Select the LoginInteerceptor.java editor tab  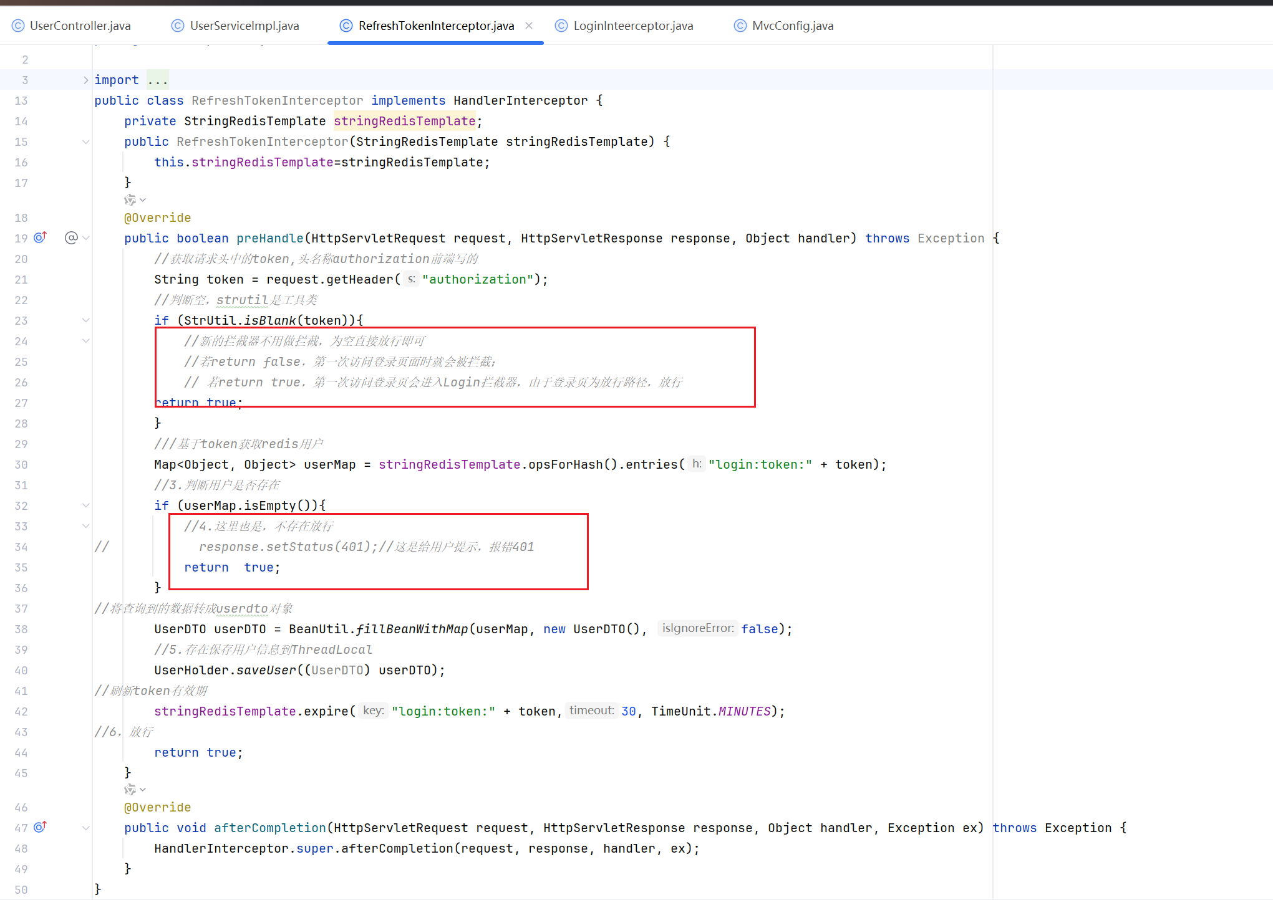[632, 26]
